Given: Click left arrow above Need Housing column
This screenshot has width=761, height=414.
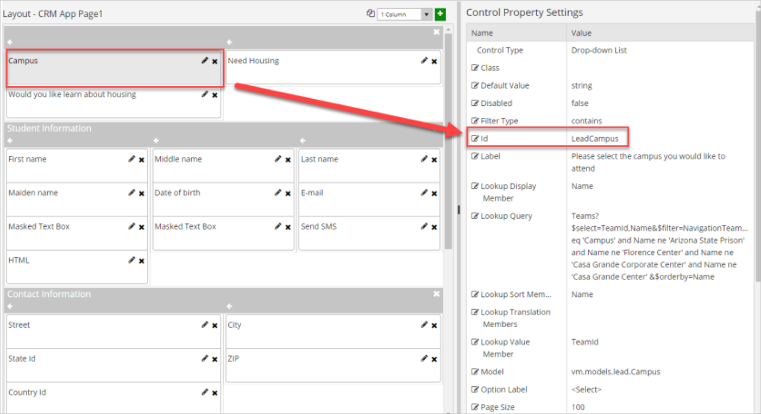Looking at the screenshot, I should point(229,42).
